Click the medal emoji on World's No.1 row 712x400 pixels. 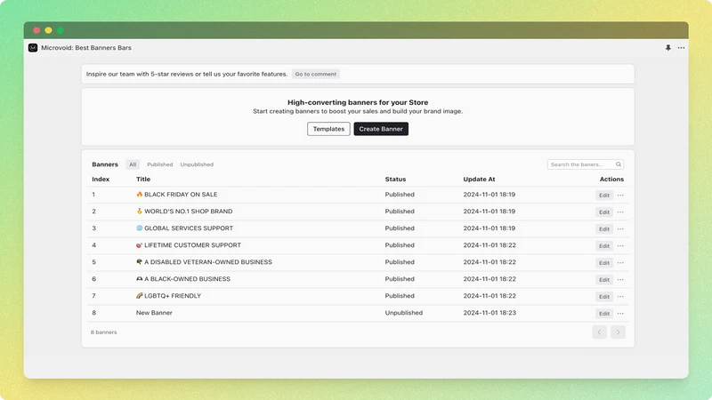pos(140,211)
